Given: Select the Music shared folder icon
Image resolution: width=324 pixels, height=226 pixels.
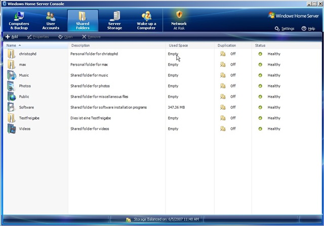Looking at the screenshot, I should click(x=11, y=75).
